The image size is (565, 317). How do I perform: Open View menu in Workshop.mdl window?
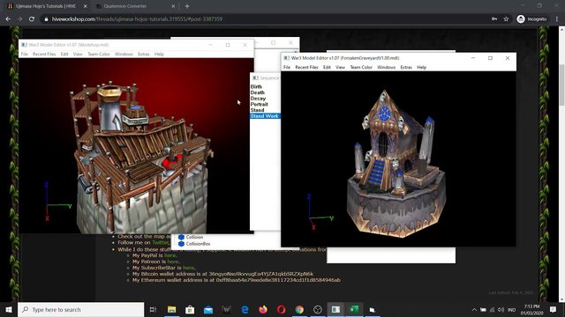tap(78, 54)
